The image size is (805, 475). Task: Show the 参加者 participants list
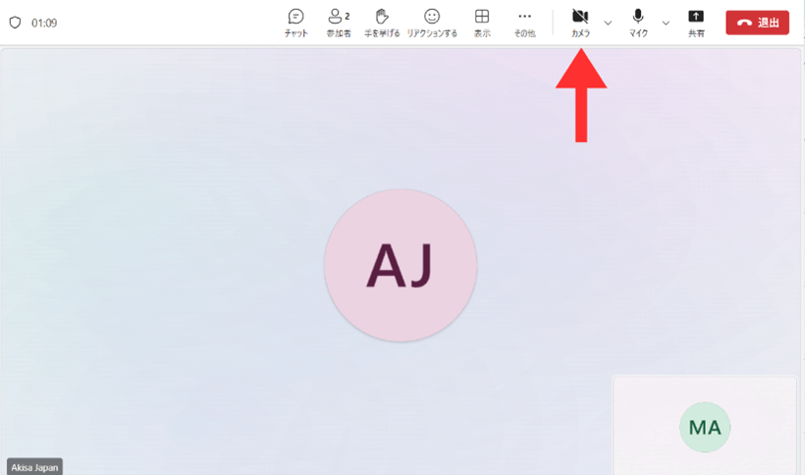tap(339, 24)
